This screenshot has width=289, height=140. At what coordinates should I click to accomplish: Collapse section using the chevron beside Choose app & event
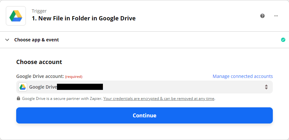[7, 40]
